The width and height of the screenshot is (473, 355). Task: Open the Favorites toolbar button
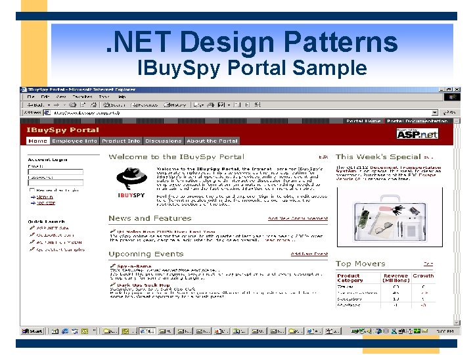click(x=144, y=105)
